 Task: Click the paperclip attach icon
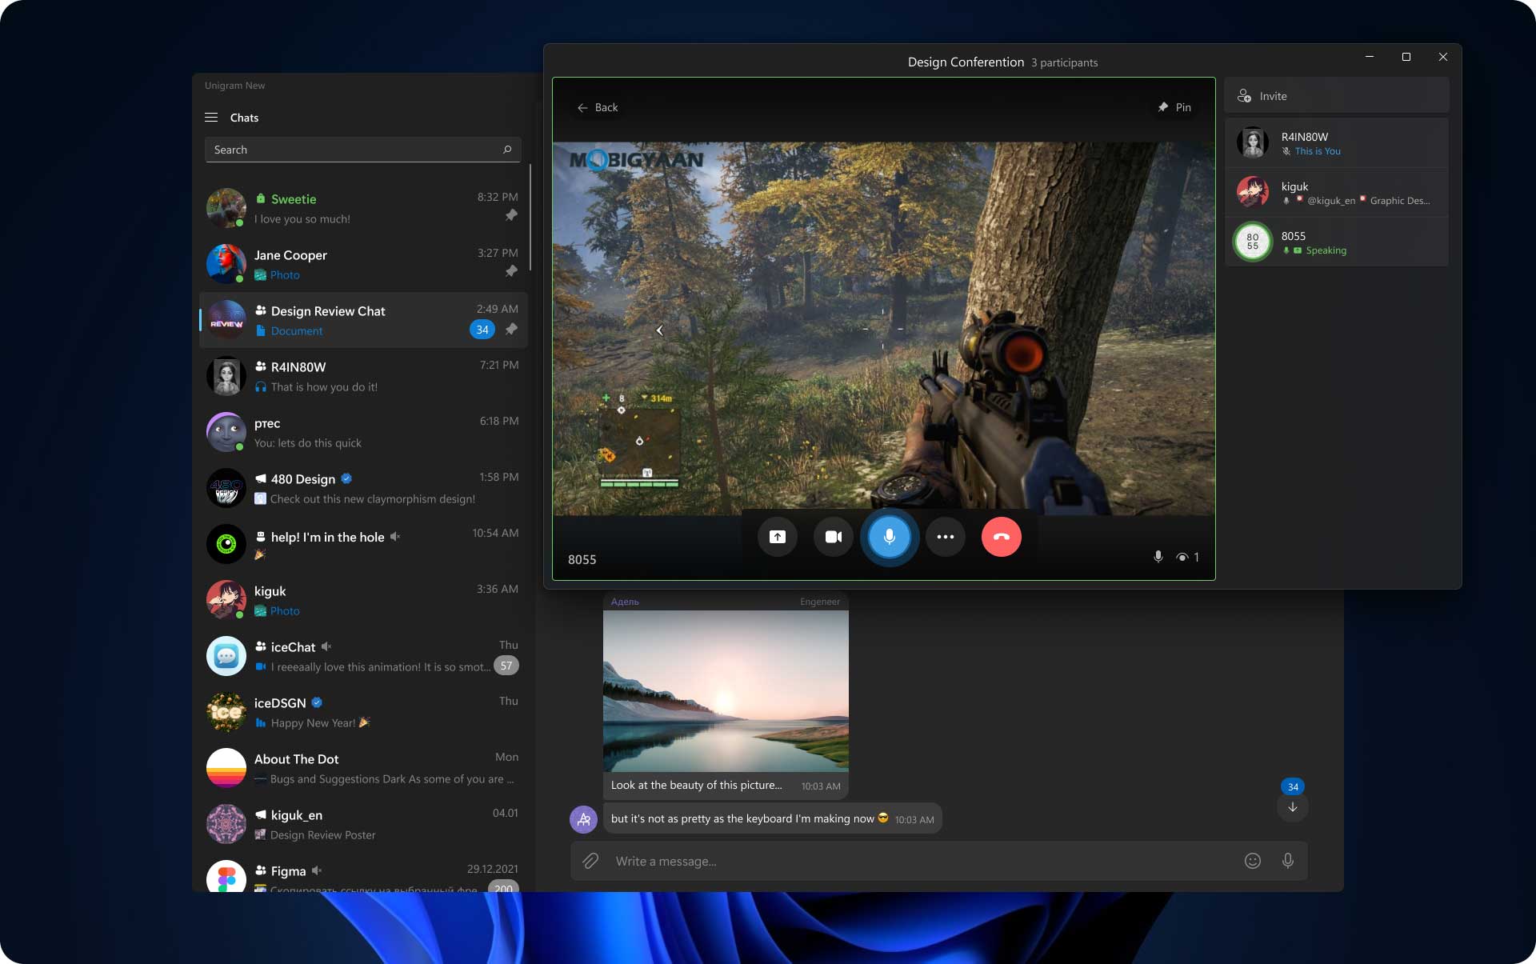(590, 861)
